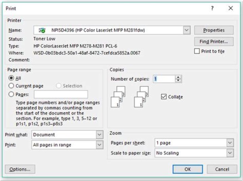
Task: Choose the Pages radio button
Action: point(11,94)
